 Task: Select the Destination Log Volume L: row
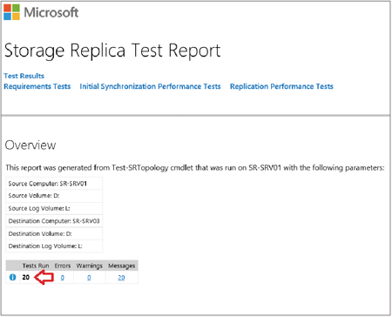tap(54, 246)
